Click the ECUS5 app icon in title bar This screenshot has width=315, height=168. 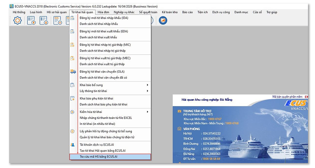pos(12,6)
